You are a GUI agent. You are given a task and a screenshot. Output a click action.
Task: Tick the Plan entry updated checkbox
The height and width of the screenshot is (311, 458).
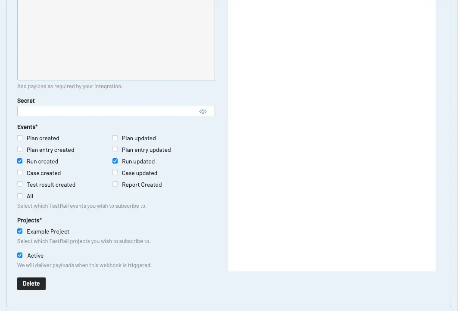(115, 149)
